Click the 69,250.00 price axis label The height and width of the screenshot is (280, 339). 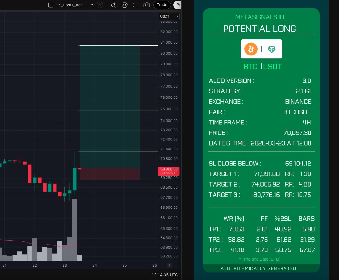tap(169, 178)
